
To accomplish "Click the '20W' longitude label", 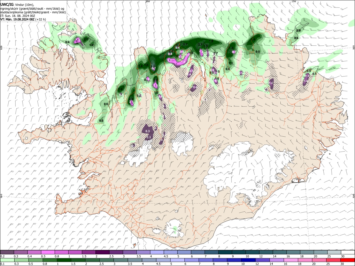I will pos(148,1).
